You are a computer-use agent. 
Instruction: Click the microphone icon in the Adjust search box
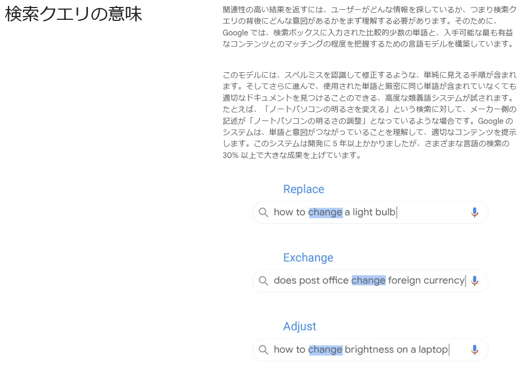coord(474,350)
